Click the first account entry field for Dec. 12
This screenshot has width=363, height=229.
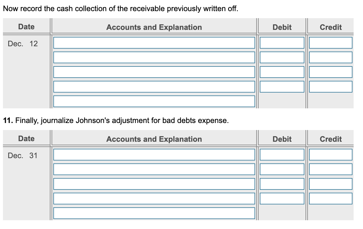click(154, 42)
